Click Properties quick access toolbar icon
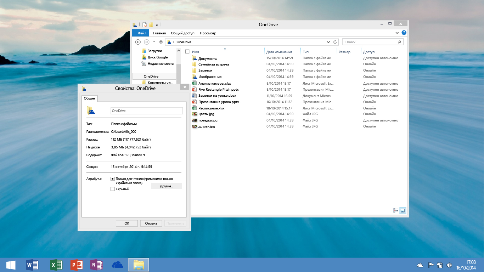The image size is (484, 272). [145, 25]
